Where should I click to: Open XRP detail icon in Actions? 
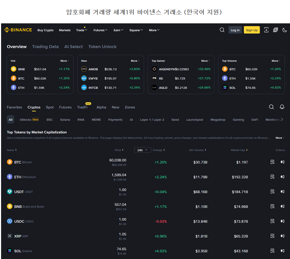point(272,236)
